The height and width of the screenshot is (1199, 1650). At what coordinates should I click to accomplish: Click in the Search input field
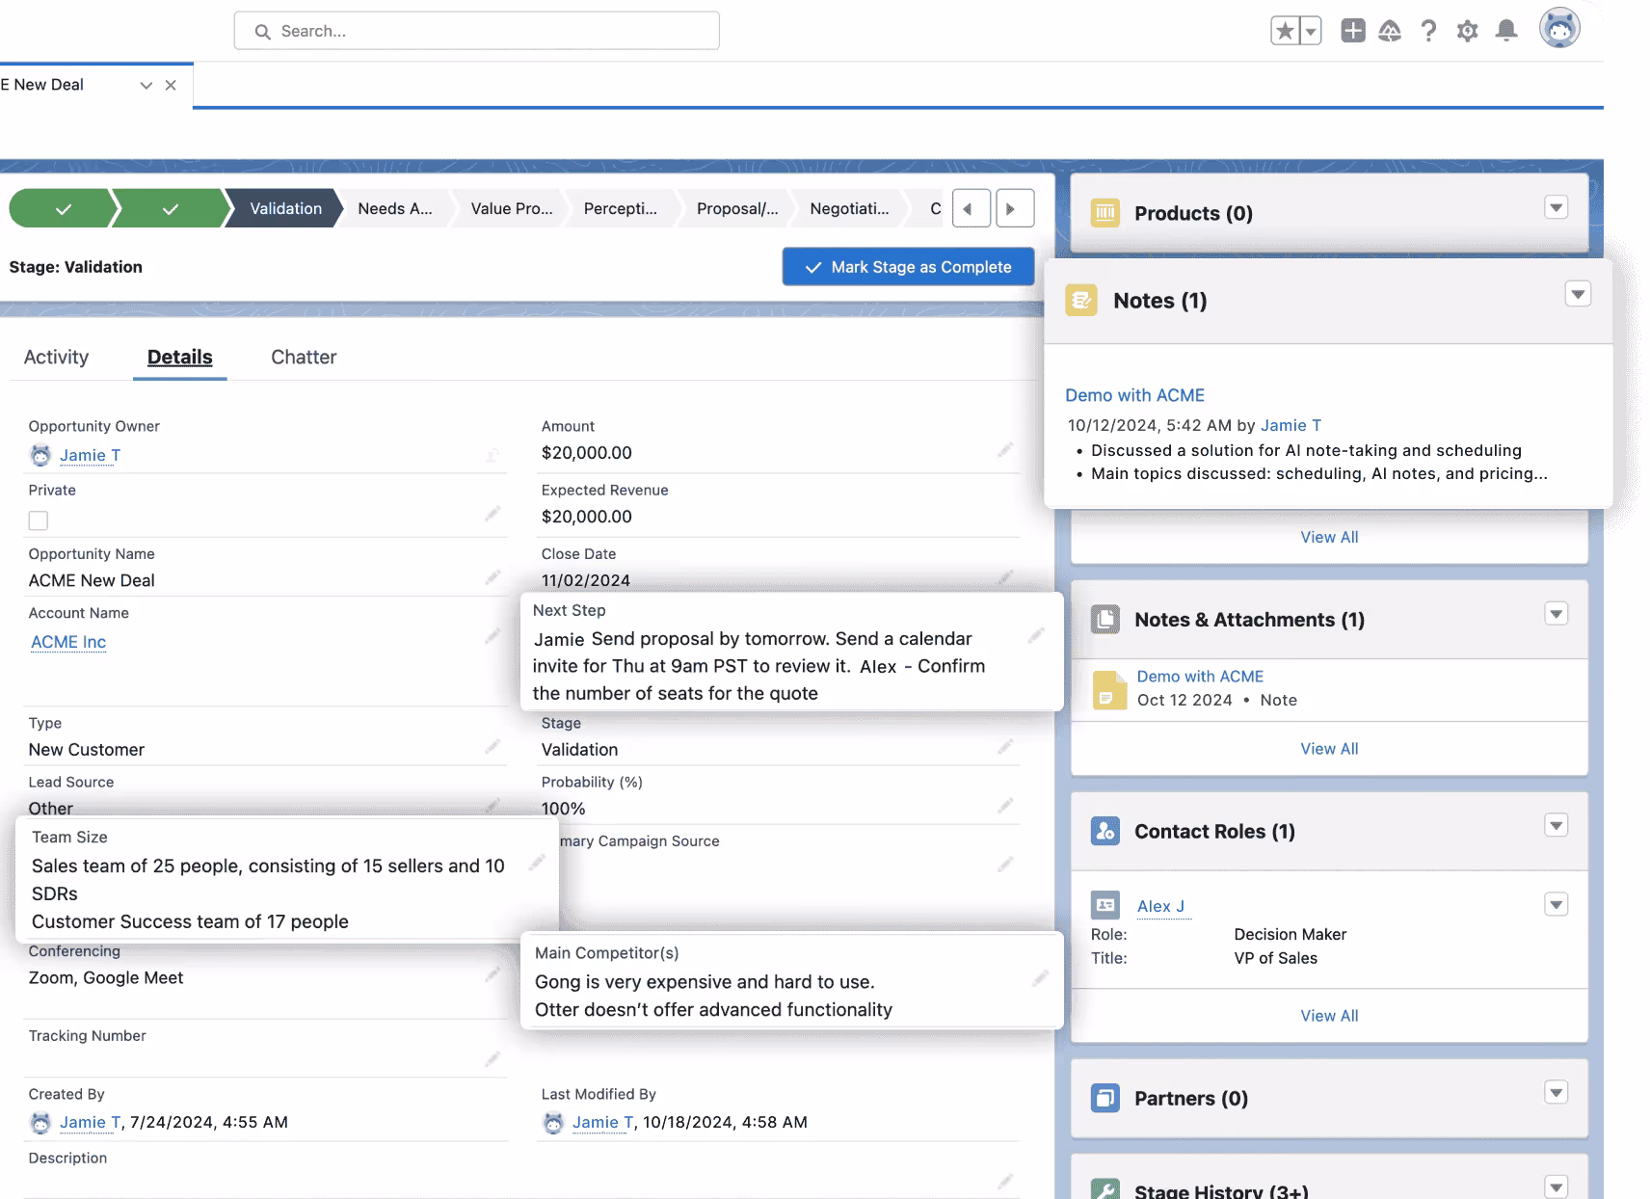click(476, 31)
